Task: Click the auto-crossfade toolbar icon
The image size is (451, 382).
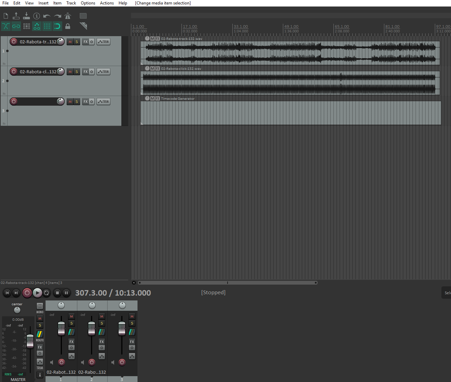Action: [6, 26]
